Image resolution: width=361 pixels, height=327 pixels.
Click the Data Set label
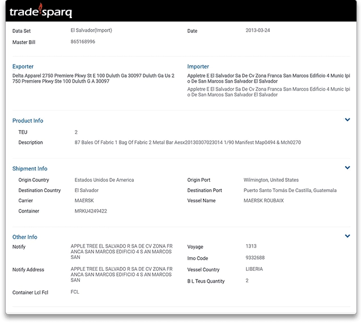[x=22, y=31]
